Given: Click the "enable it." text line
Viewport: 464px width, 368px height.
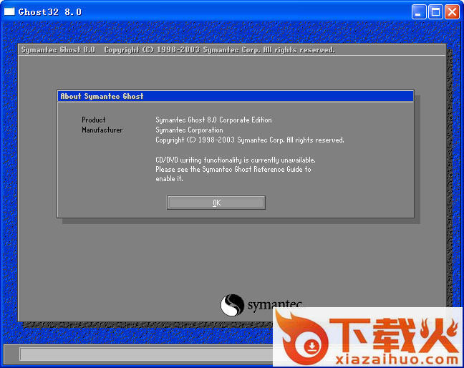Looking at the screenshot, I should (169, 179).
